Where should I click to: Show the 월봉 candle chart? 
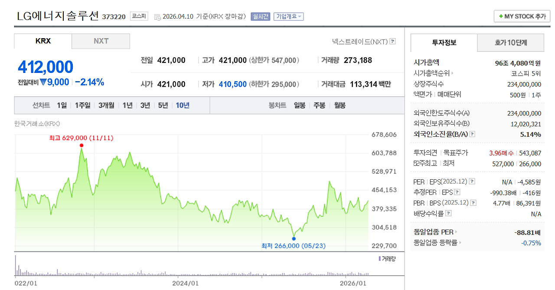(x=340, y=105)
